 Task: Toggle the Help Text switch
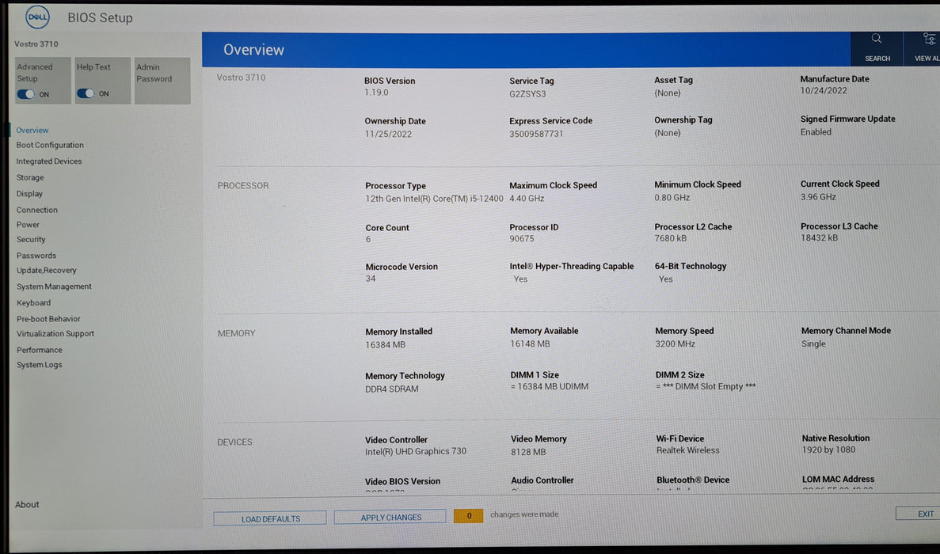[86, 93]
